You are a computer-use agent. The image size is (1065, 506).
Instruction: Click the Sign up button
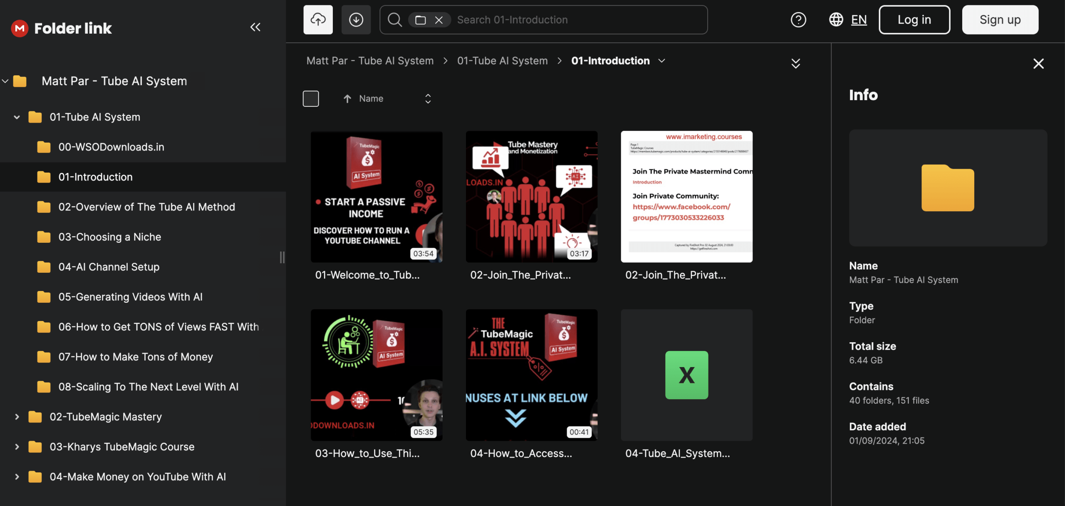1000,20
